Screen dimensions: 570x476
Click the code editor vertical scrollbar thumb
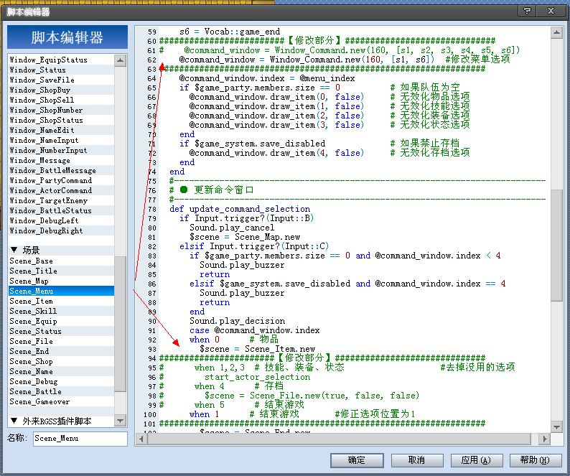[x=556, y=246]
